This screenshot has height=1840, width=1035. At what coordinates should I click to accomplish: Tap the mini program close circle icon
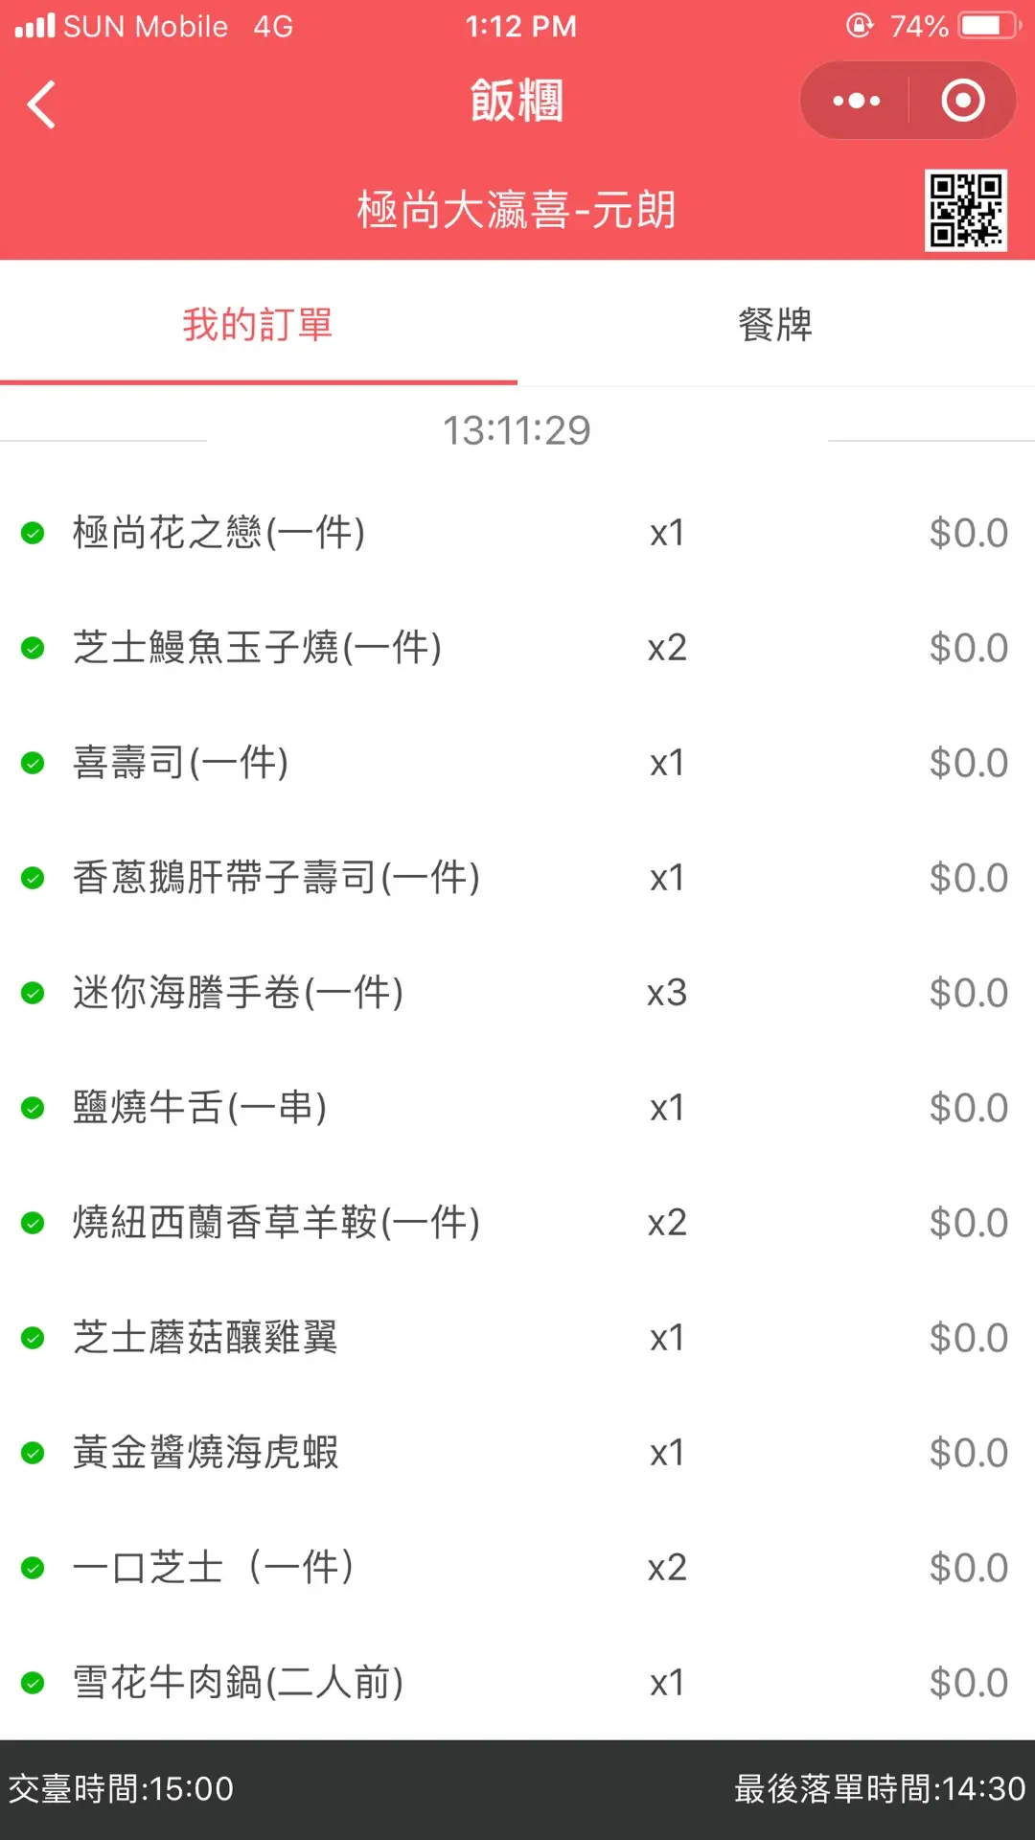pyautogui.click(x=962, y=101)
